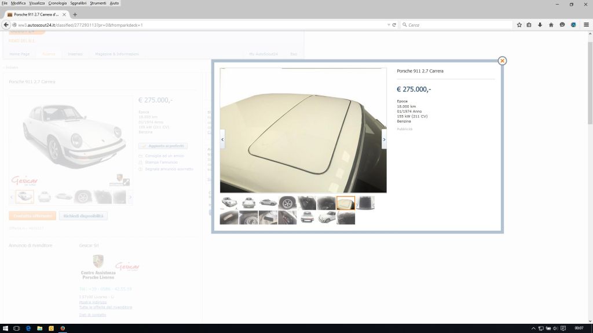593x333 pixels.
Task: Open the My AutoScout24 navigation tab
Action: coord(263,54)
